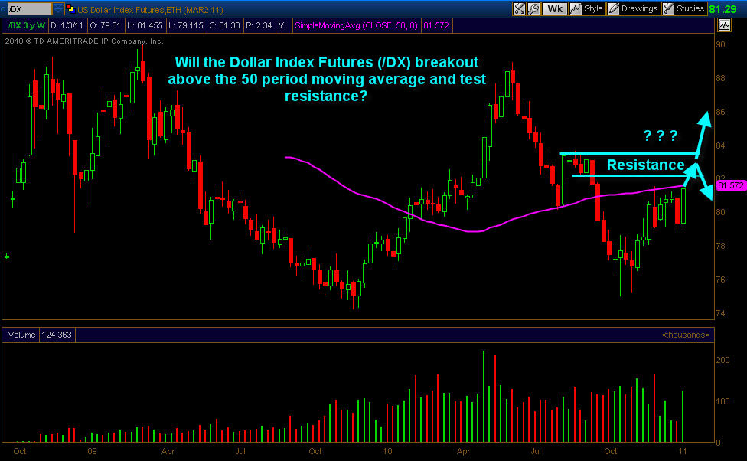This screenshot has height=461, width=747.
Task: Toggle the Wk weekly aggregation button
Action: (553, 8)
